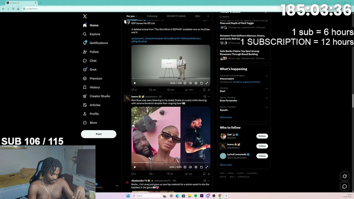
Task: Bookmark the EDP Kill List post
Action: pyautogui.click(x=204, y=90)
